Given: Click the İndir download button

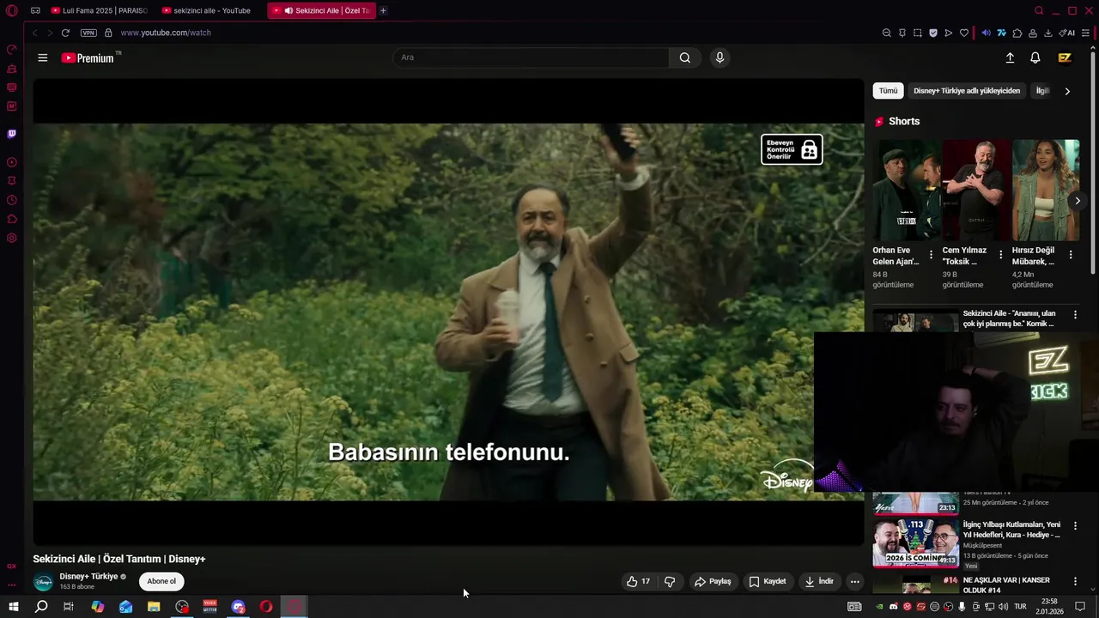Looking at the screenshot, I should tap(819, 581).
